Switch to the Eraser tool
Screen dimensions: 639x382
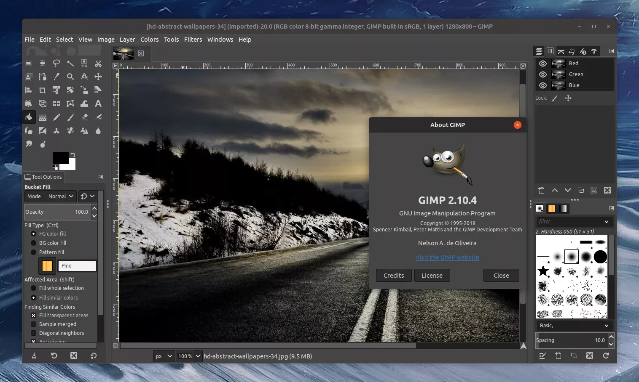[x=84, y=117]
